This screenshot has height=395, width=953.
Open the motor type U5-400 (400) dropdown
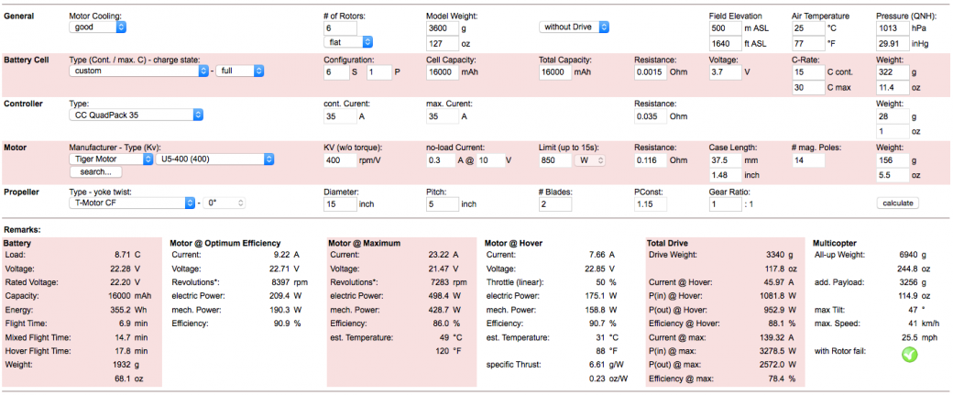pyautogui.click(x=215, y=159)
